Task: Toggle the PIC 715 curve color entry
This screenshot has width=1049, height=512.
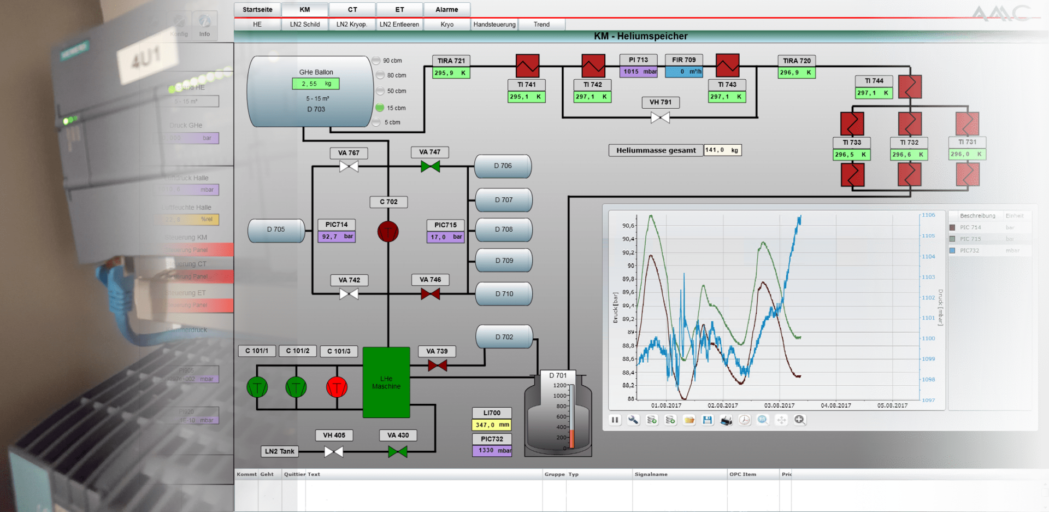Action: point(951,239)
